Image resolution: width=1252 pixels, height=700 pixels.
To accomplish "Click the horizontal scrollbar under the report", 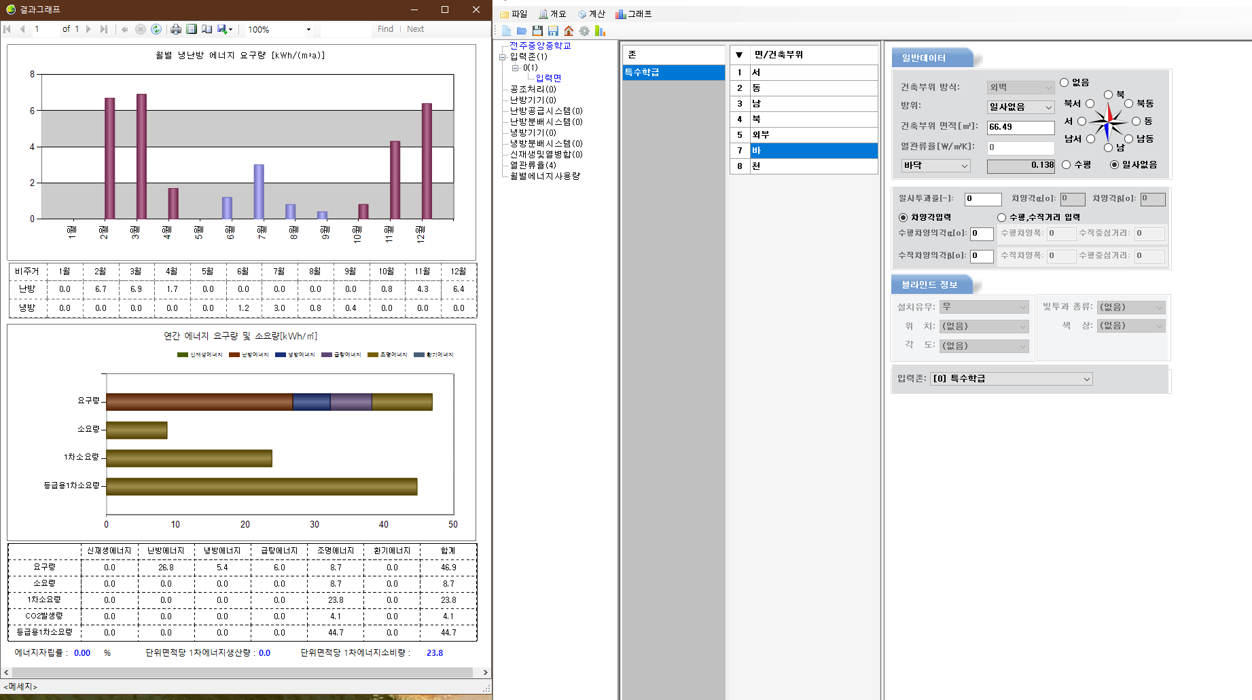I will coord(245,672).
